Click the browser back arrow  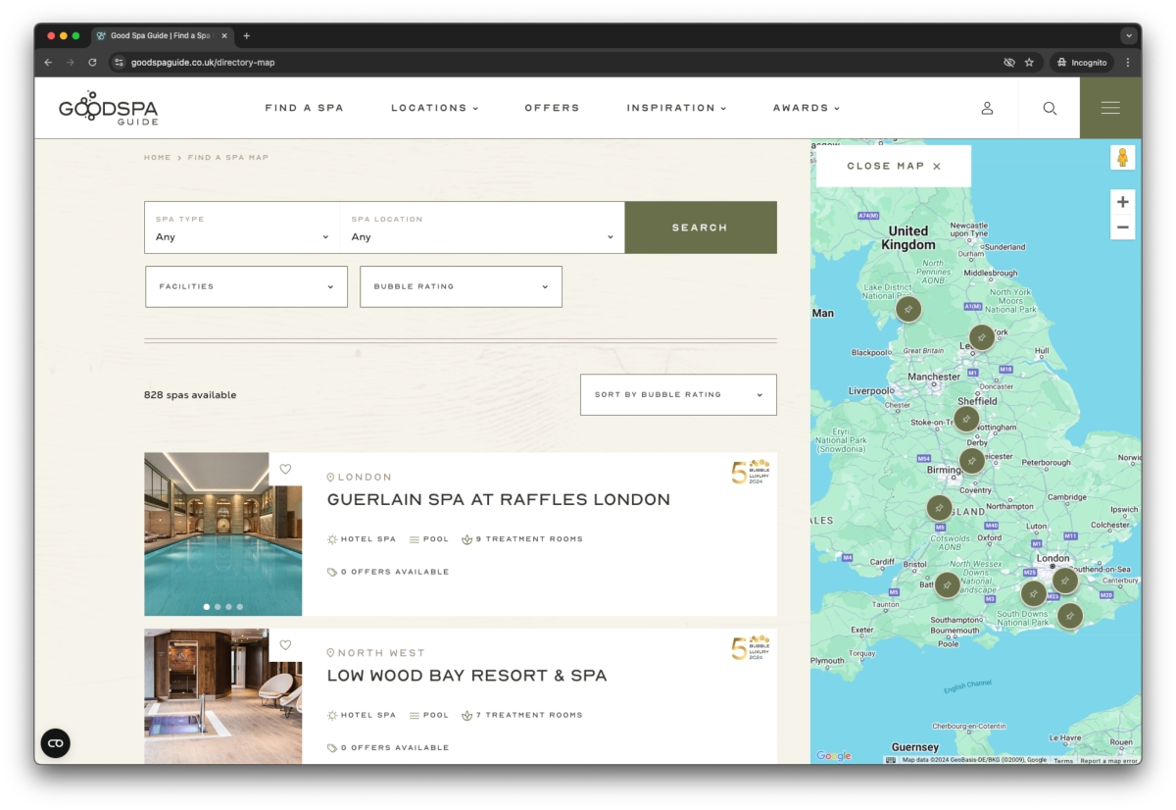tap(48, 62)
